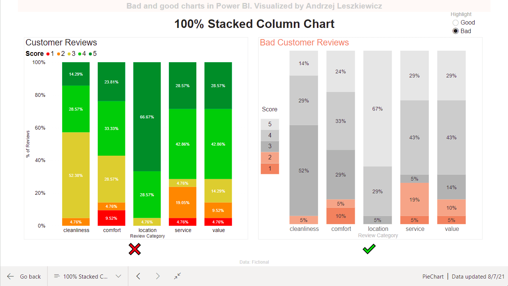
Task: Click the Go back button
Action: point(24,276)
